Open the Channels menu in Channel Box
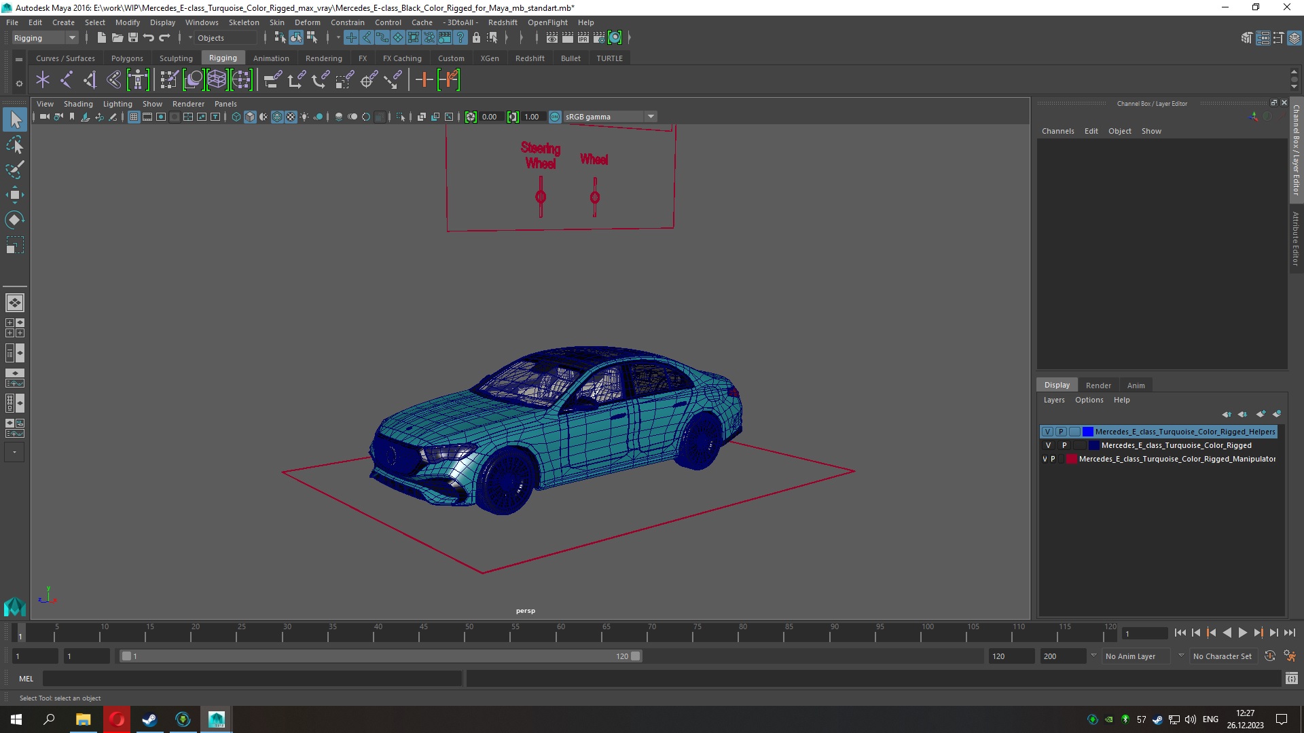 pyautogui.click(x=1057, y=131)
